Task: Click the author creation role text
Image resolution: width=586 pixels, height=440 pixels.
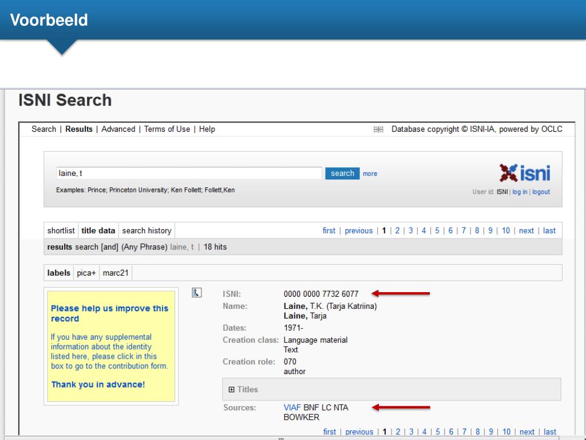Action: point(295,371)
